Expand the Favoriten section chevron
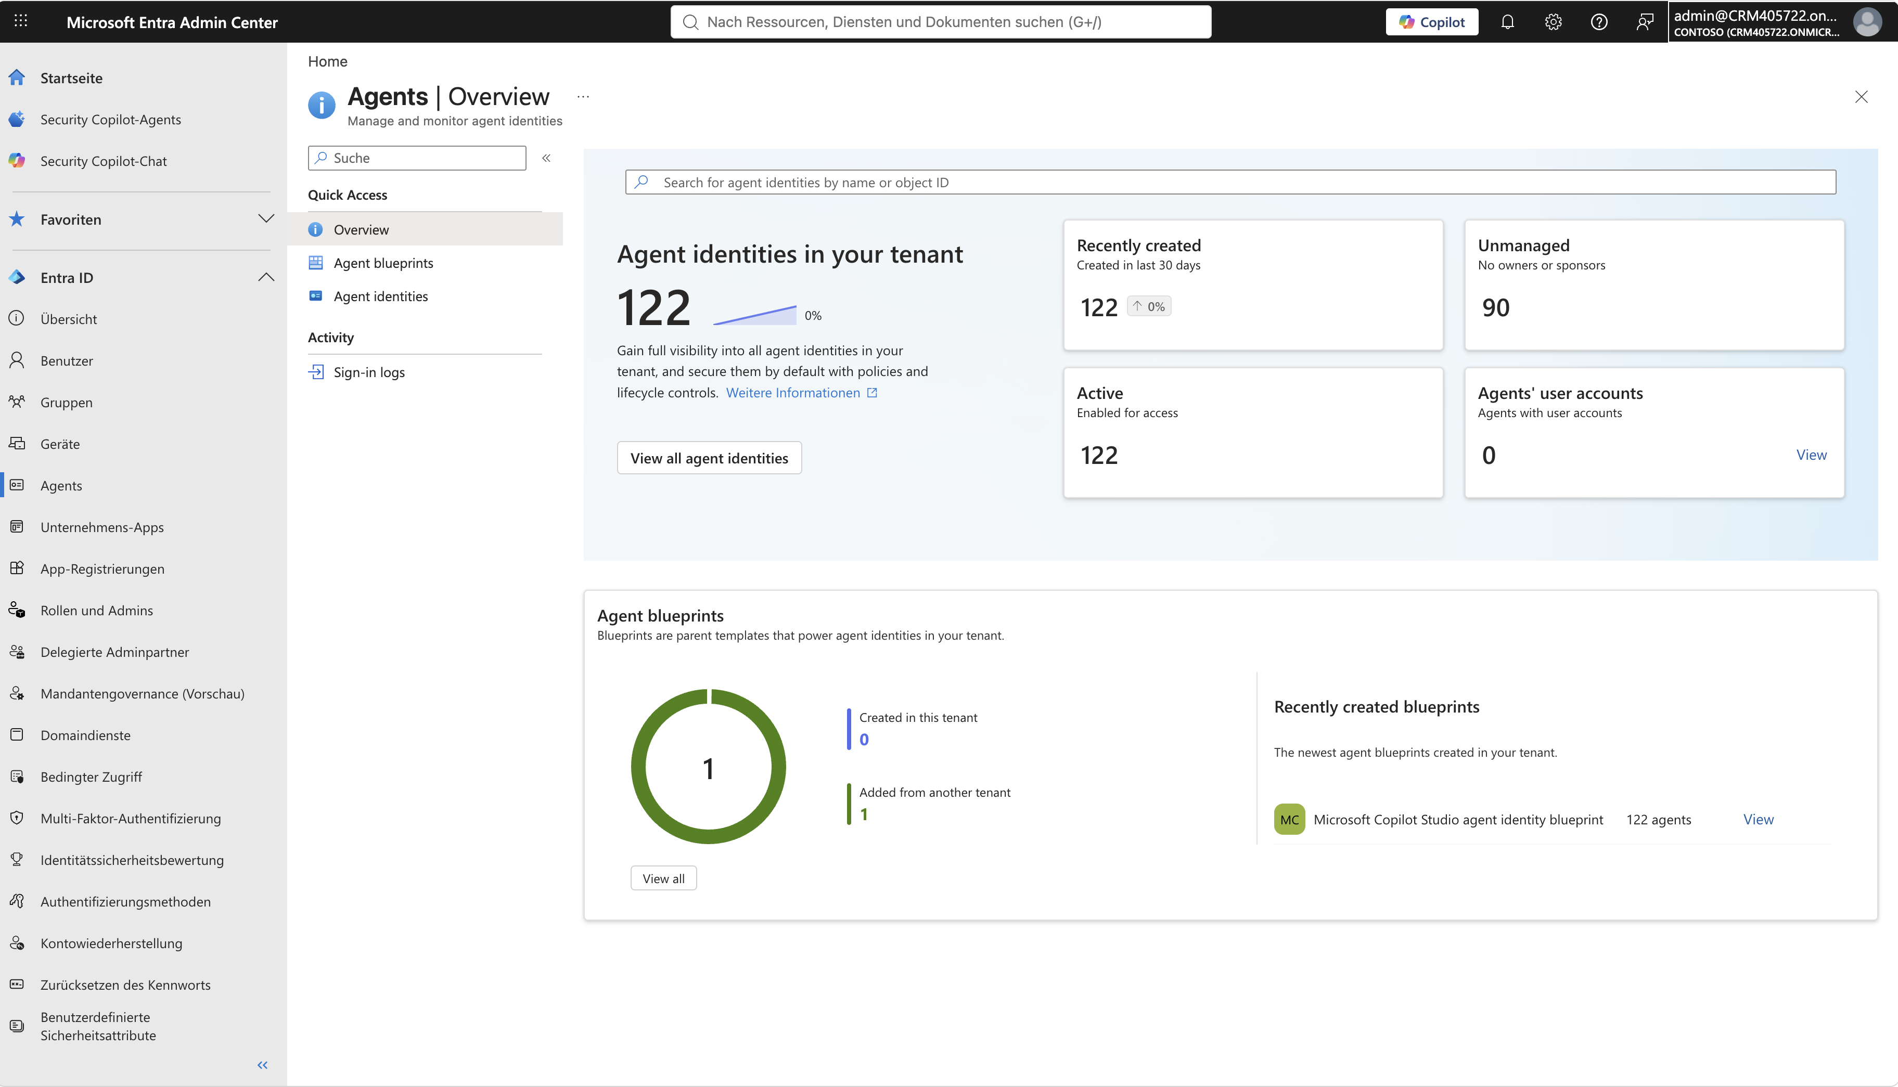The image size is (1898, 1087). point(266,219)
